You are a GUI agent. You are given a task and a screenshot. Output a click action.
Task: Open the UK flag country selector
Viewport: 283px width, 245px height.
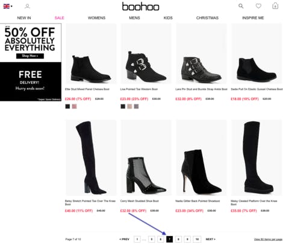pos(8,6)
